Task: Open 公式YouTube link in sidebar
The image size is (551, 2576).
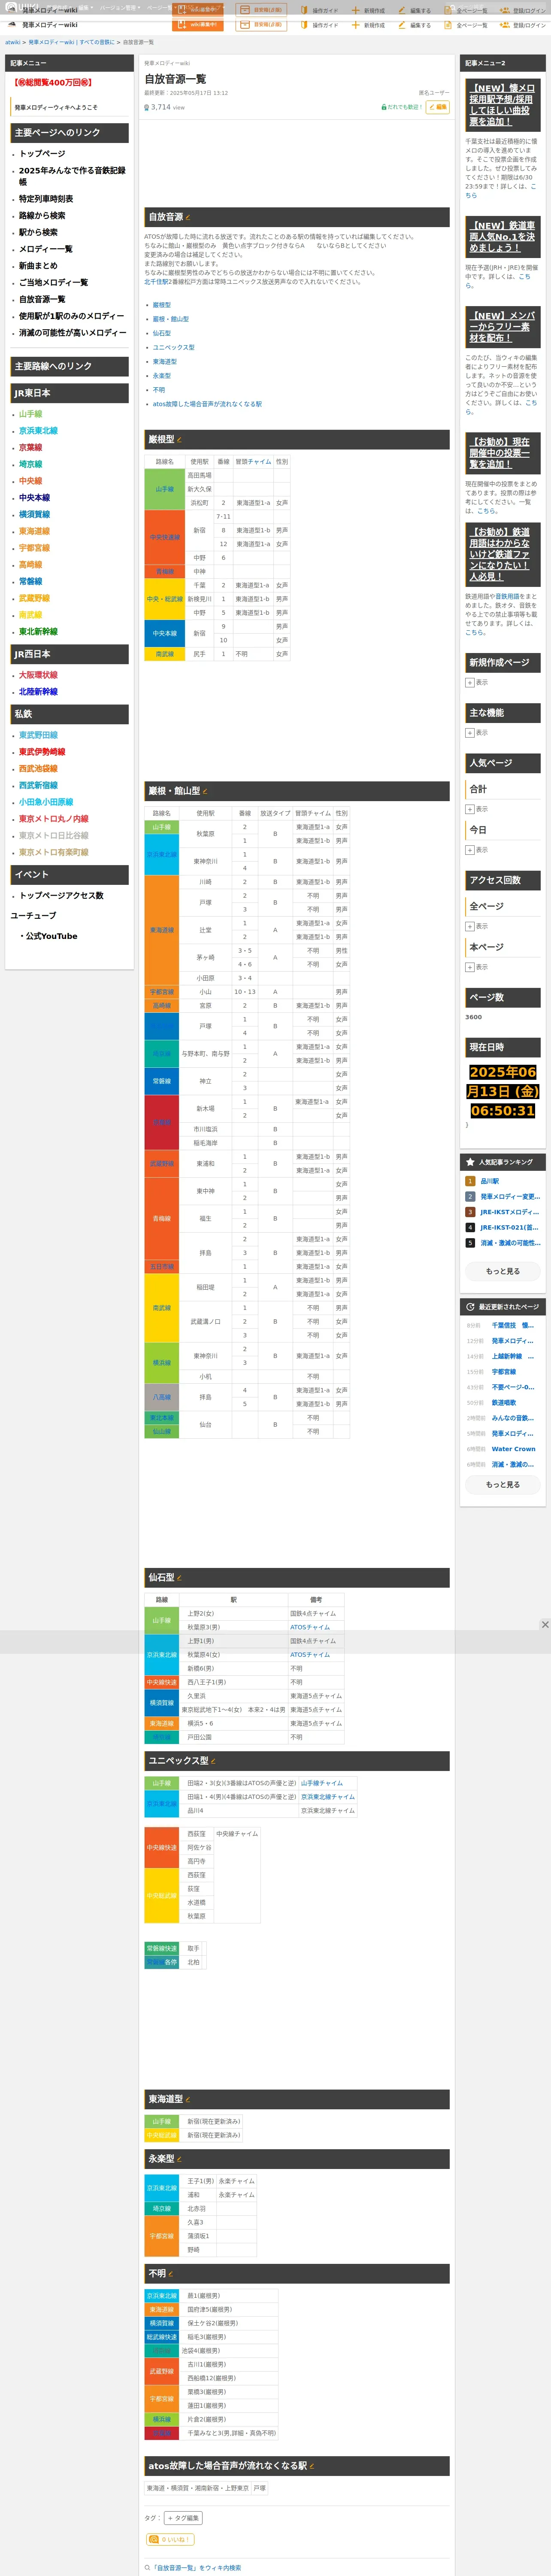Action: pyautogui.click(x=51, y=936)
